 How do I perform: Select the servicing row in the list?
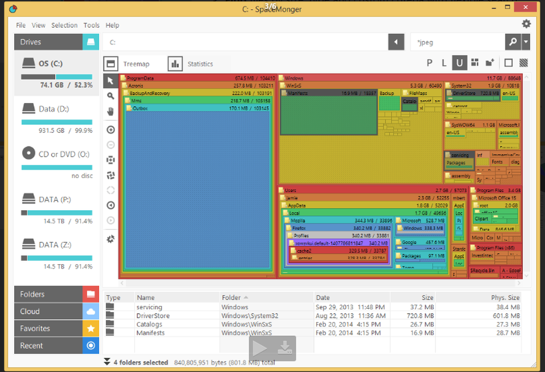(312, 307)
